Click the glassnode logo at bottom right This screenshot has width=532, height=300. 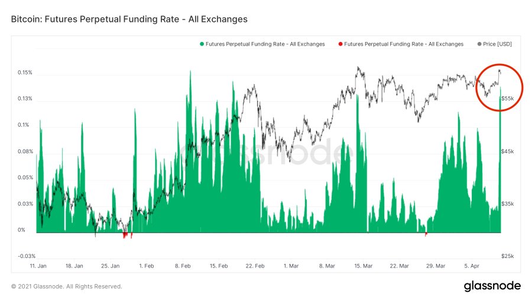pos(492,286)
